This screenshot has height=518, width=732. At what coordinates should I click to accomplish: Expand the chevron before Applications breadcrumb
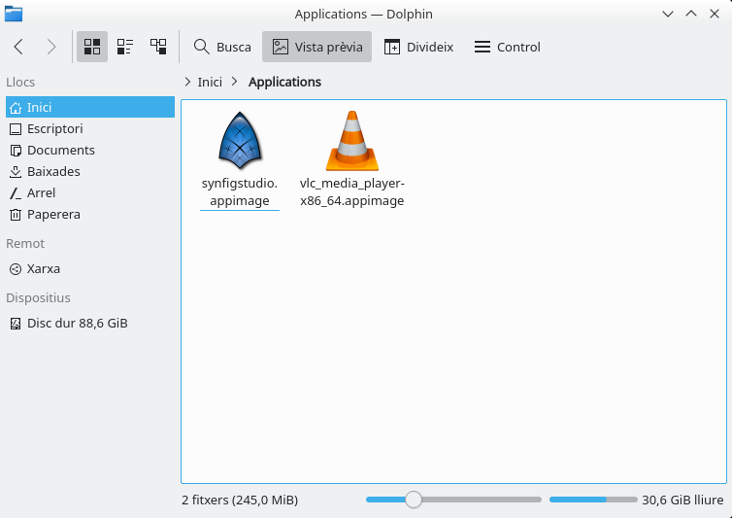234,82
